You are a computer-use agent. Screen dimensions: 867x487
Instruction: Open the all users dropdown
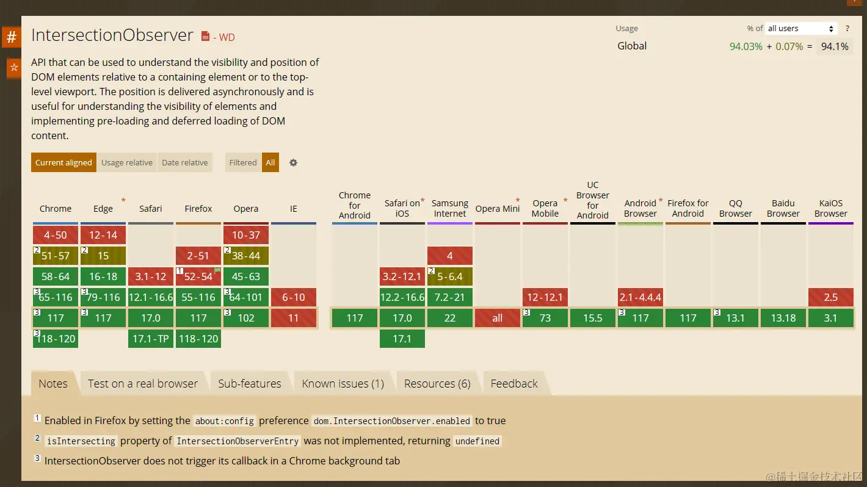(x=801, y=29)
